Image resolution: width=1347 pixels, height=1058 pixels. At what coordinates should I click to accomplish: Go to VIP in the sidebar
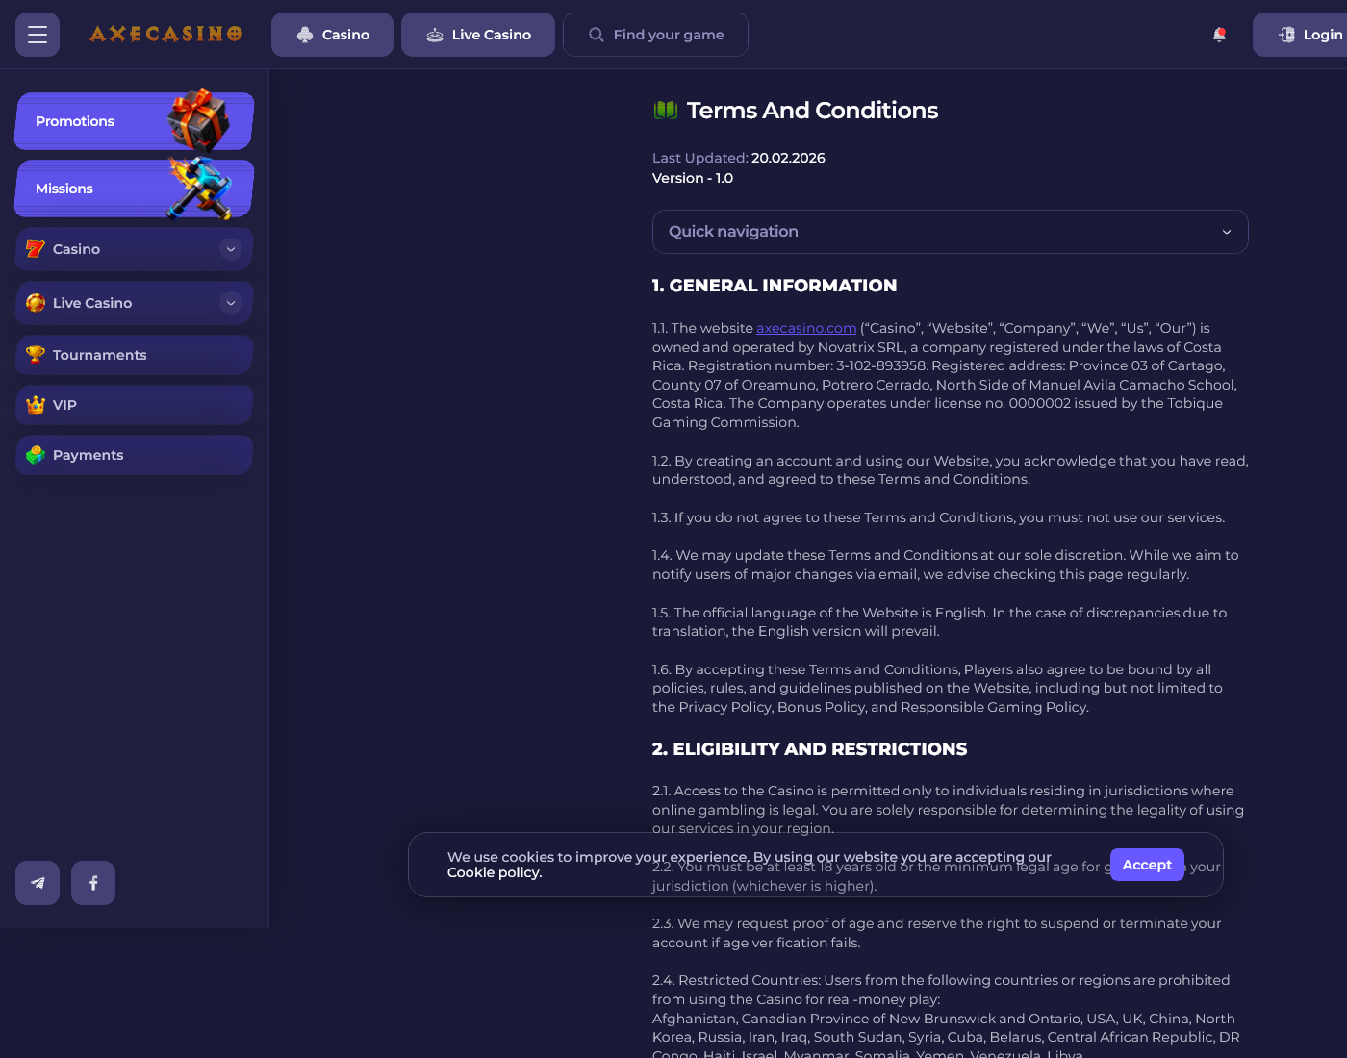coord(134,405)
